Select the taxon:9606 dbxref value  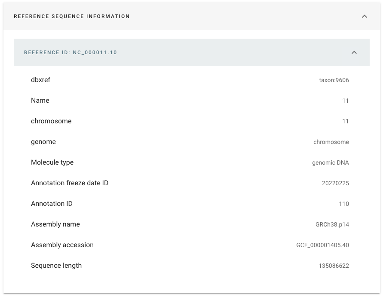(x=334, y=80)
